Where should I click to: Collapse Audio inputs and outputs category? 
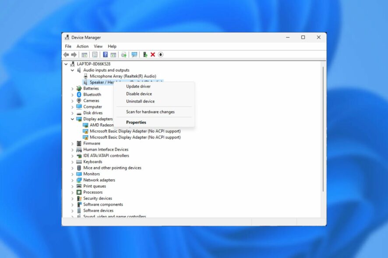72,70
